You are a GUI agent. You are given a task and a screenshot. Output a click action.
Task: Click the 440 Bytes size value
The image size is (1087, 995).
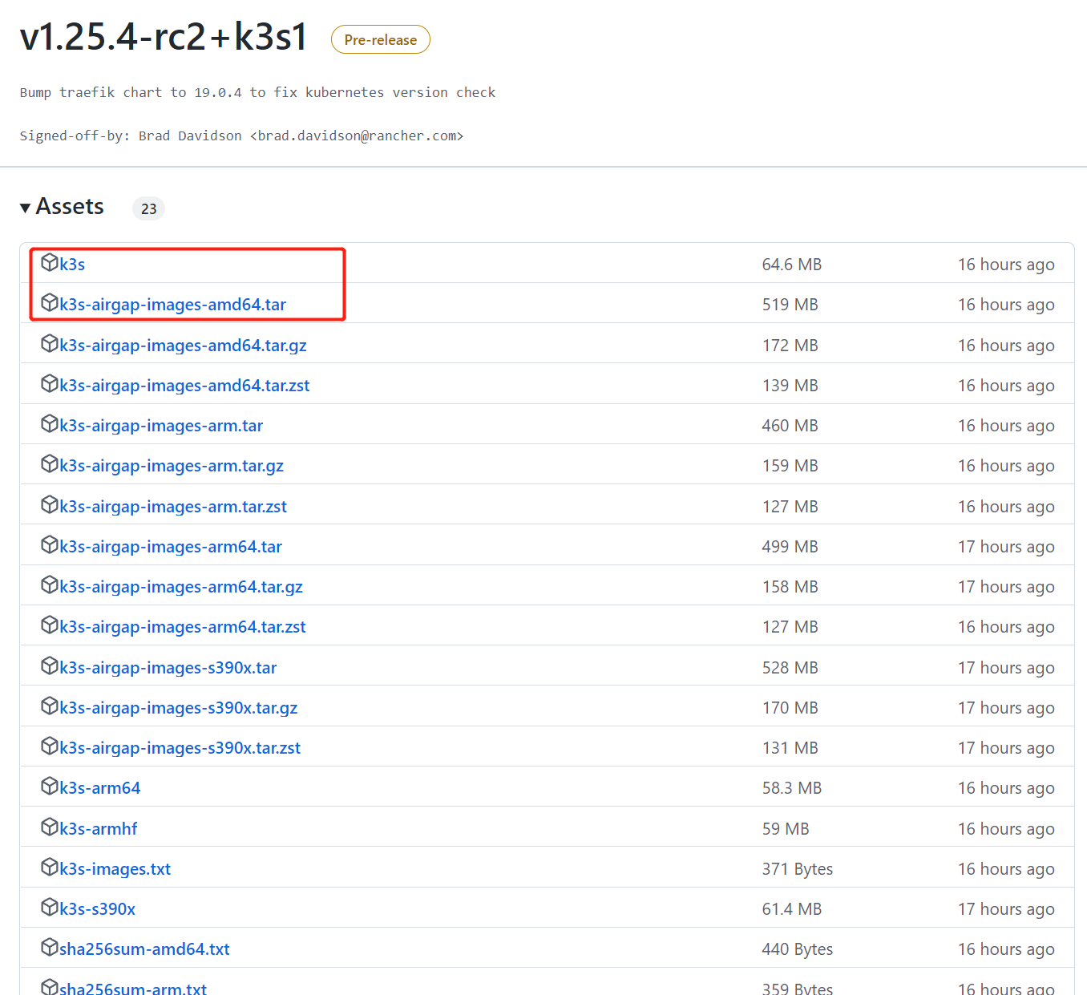798,949
